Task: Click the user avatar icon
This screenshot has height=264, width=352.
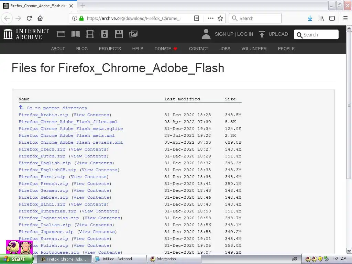Action: point(206,34)
